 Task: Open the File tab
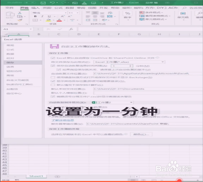click(9, 8)
